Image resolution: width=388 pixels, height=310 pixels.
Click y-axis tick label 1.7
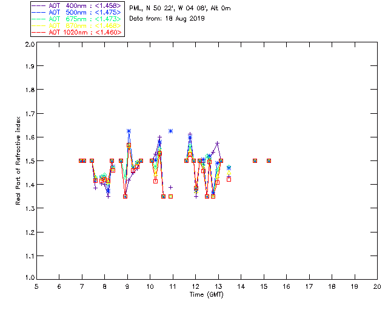30,114
